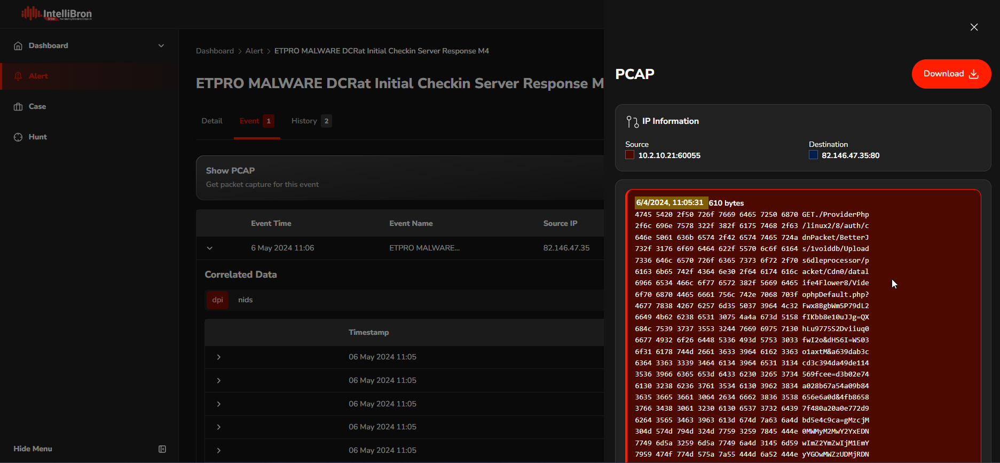Screen dimensions: 1000x463
Task: Collapse the 6 May 2024 11:06 event row
Action: click(210, 248)
